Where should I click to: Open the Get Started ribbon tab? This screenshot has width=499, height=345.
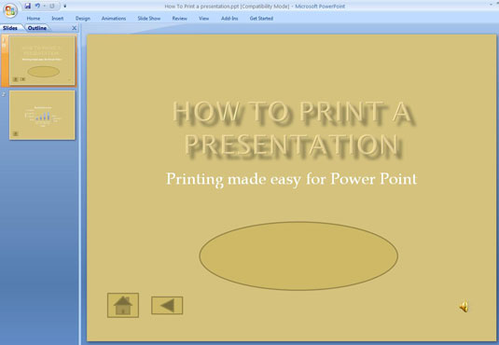coord(261,19)
